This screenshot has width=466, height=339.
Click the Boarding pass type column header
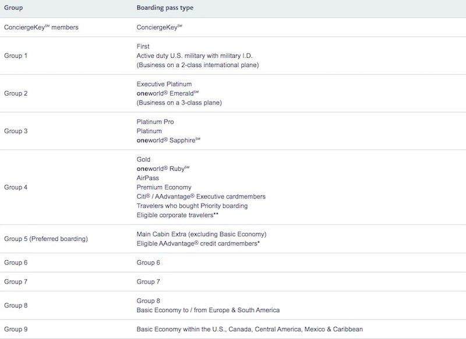pyautogui.click(x=165, y=8)
